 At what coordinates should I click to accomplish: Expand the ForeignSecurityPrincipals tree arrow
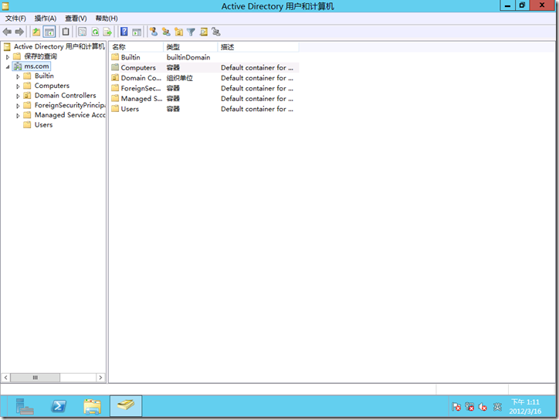click(18, 106)
